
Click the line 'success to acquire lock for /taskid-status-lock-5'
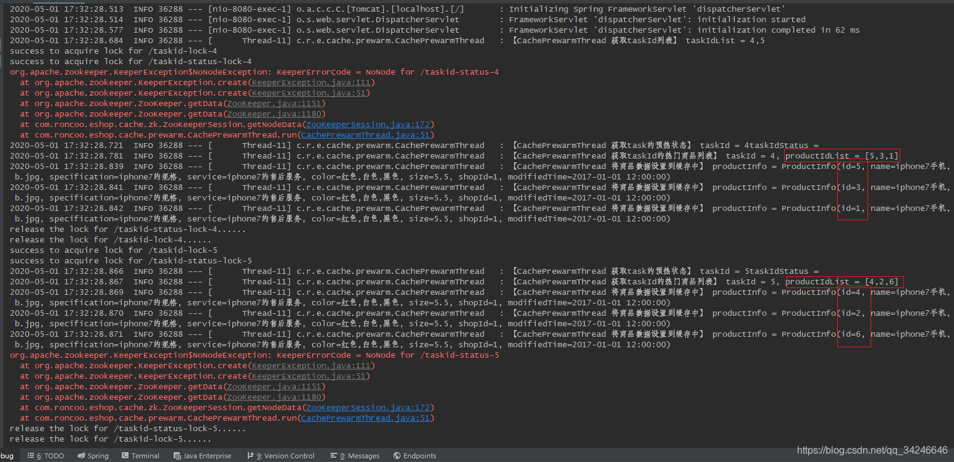[131, 261]
